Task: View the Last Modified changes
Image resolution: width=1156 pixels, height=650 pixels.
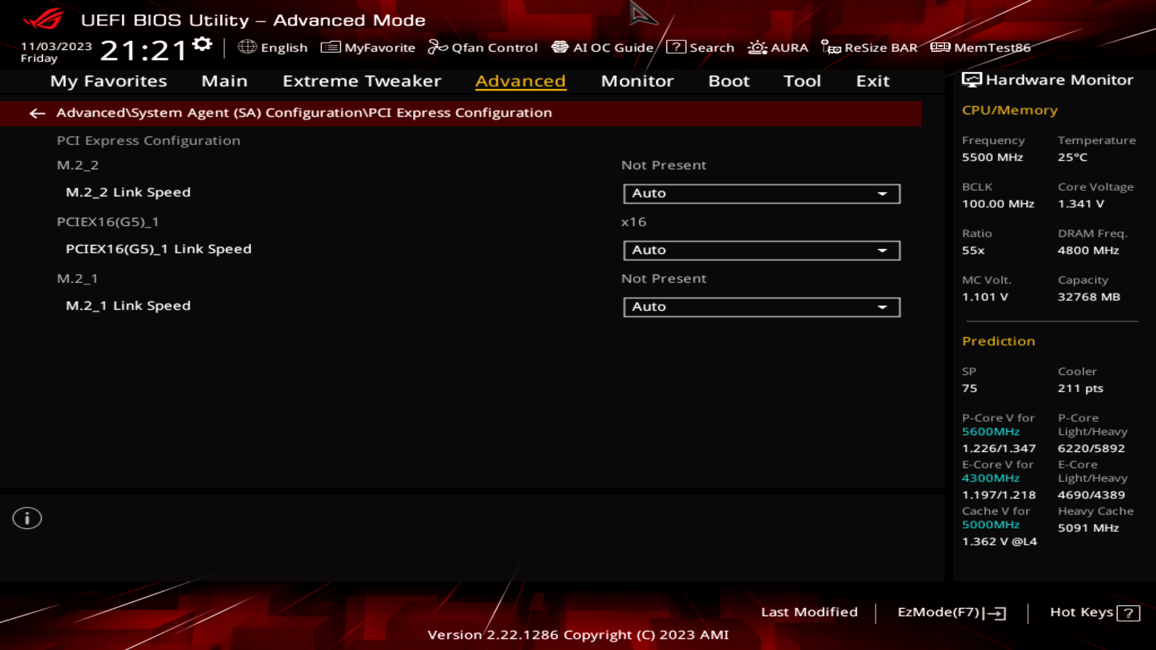Action: click(x=810, y=612)
